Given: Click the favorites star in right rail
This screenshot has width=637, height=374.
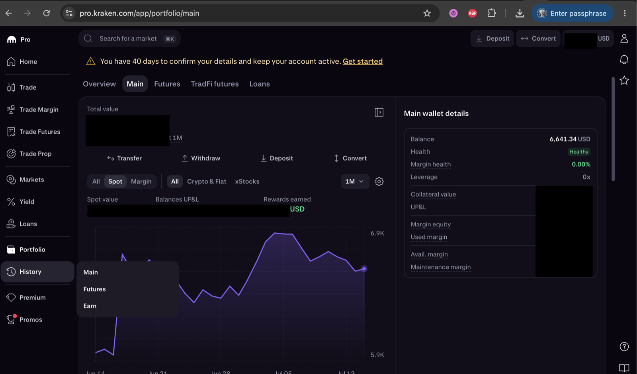Looking at the screenshot, I should (x=624, y=81).
